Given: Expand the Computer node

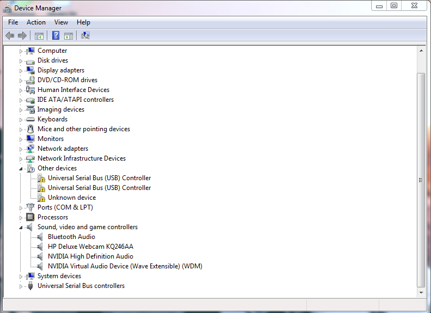Looking at the screenshot, I should pos(21,51).
